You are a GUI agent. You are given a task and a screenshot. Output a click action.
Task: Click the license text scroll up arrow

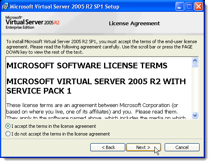point(195,60)
